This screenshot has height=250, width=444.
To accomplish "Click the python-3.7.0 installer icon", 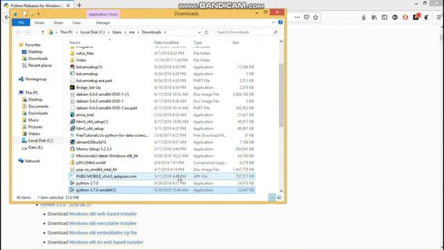I will (x=72, y=183).
